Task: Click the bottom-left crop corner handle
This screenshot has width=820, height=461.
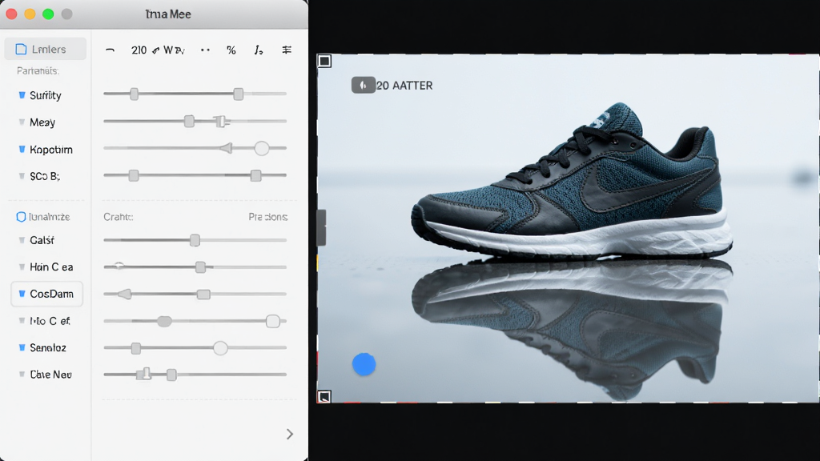Action: [324, 397]
